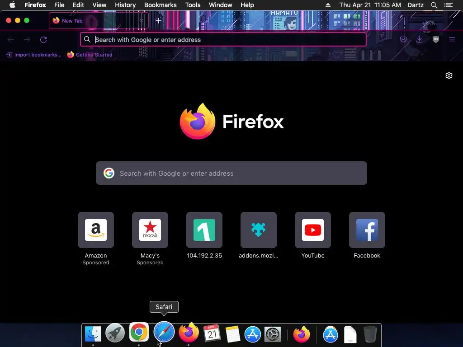Open the Macy's sponsored shortcut

click(x=150, y=230)
